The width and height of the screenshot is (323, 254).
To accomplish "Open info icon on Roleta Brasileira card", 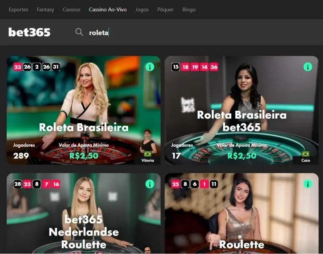I will (150, 67).
